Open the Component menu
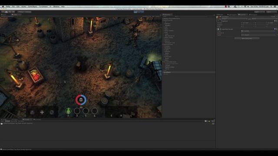278x156 pixels. (x=43, y=6)
